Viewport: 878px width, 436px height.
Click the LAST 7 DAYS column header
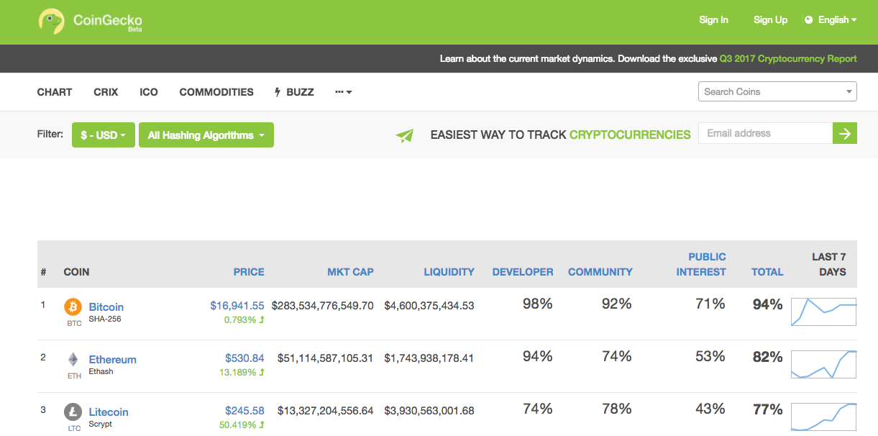coord(829,264)
